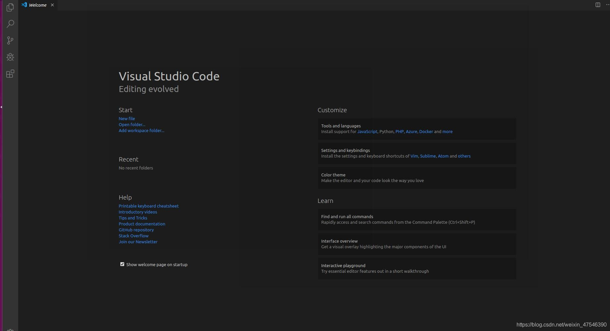Open the Debug view icon

pyautogui.click(x=10, y=57)
